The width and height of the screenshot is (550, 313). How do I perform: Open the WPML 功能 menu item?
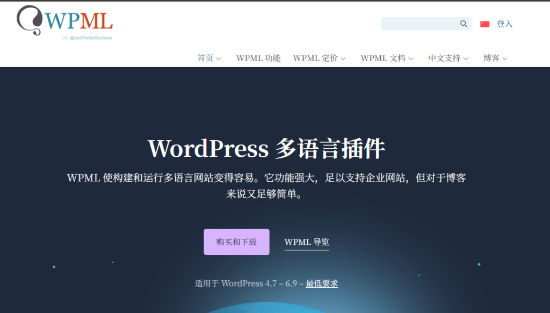point(258,58)
